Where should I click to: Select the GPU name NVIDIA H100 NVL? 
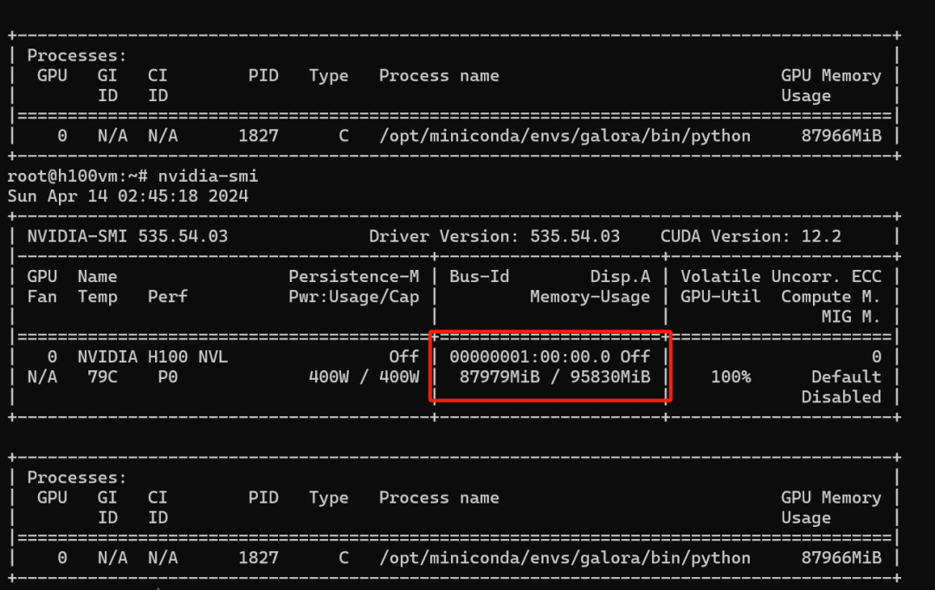(153, 356)
